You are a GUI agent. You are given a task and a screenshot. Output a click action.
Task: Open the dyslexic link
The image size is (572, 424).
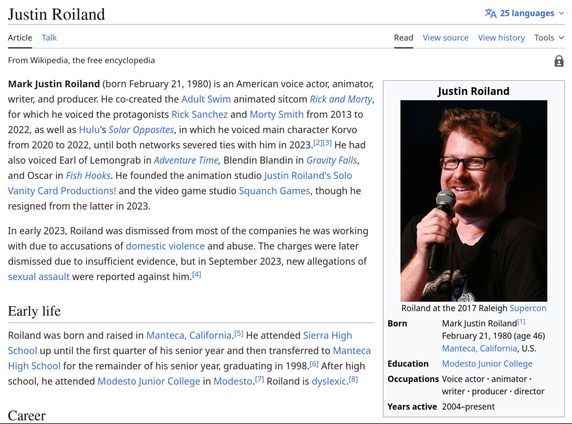click(329, 382)
